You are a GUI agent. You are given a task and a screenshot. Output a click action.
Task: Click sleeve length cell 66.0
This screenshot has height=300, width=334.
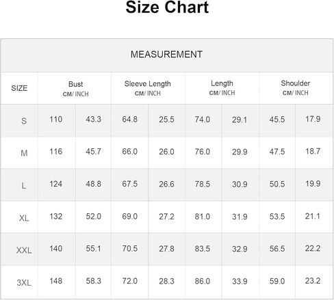pos(129,152)
